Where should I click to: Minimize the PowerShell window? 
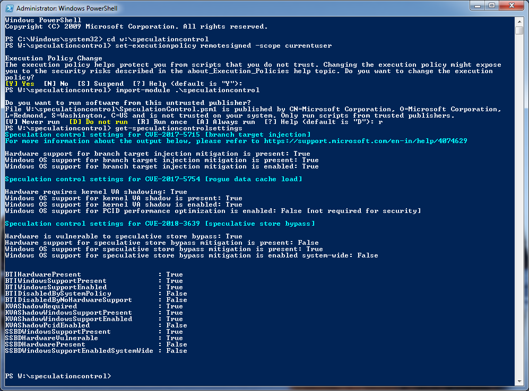[477, 6]
